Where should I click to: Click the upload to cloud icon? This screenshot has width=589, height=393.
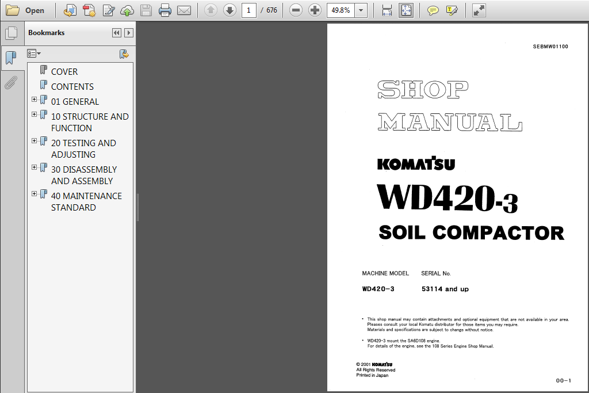coord(127,10)
